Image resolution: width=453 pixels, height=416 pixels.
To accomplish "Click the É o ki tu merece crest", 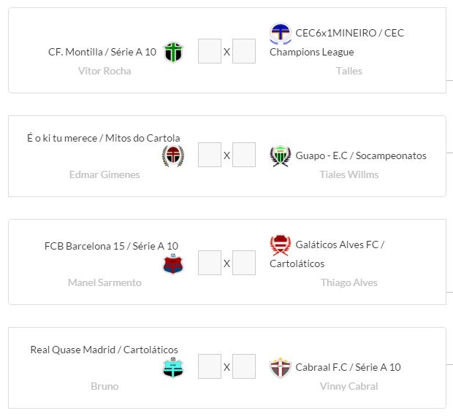I will pos(173,156).
